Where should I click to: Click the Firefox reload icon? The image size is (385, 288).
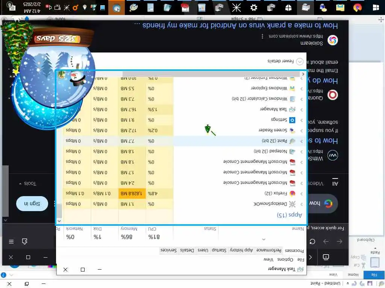[312, 241]
